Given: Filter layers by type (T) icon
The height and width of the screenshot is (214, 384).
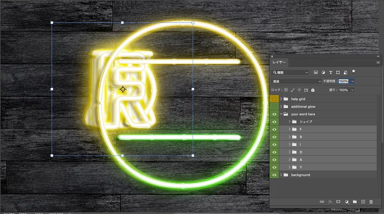Looking at the screenshot, I should 331,72.
